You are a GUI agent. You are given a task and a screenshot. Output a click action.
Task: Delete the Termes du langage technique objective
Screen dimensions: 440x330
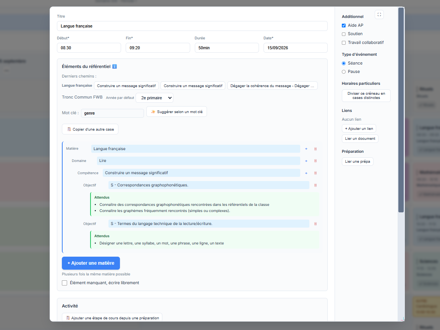tap(315, 224)
